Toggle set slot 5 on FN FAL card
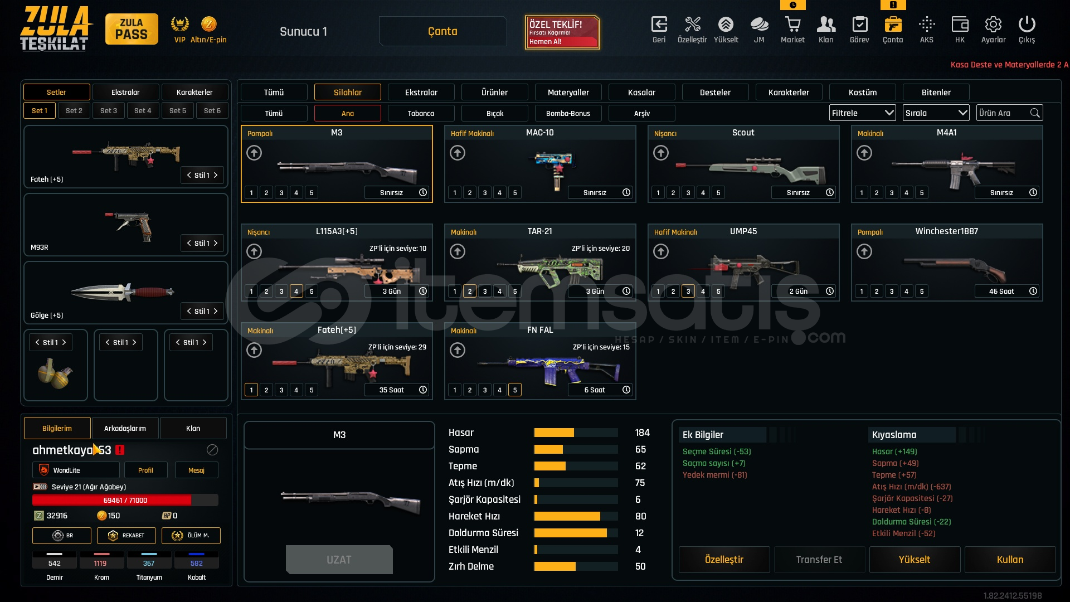The image size is (1070, 602). point(515,390)
